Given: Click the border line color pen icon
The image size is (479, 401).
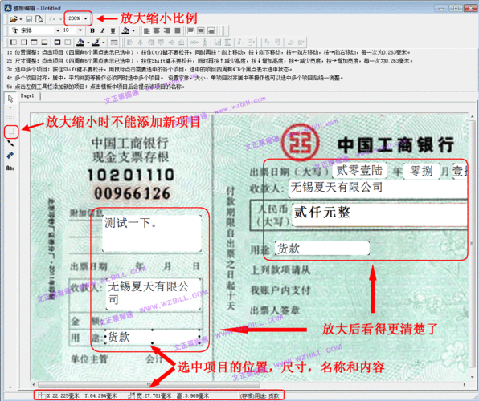Looking at the screenshot, I should point(96,42).
